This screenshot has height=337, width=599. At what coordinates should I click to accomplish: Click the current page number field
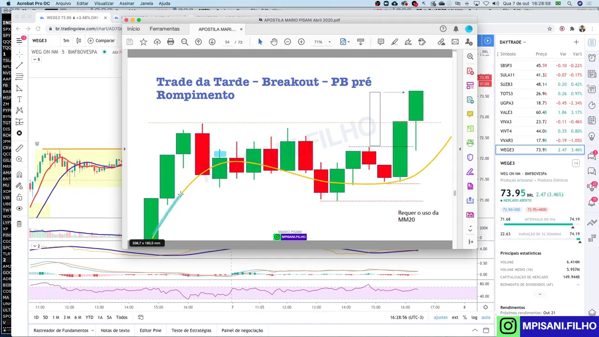tap(227, 42)
